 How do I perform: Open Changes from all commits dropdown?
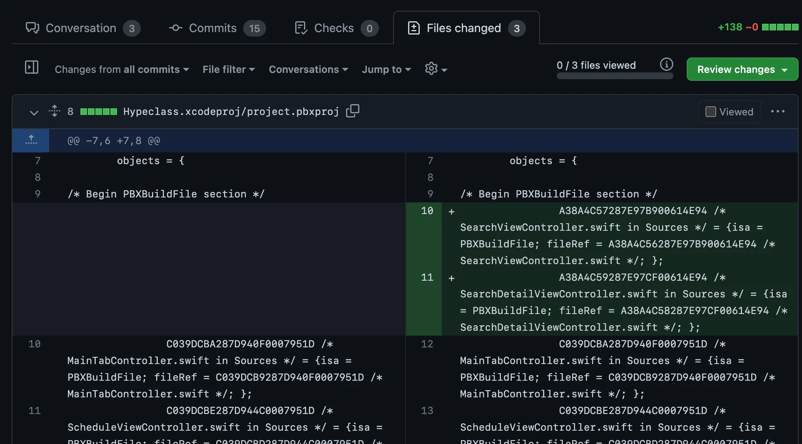point(122,70)
